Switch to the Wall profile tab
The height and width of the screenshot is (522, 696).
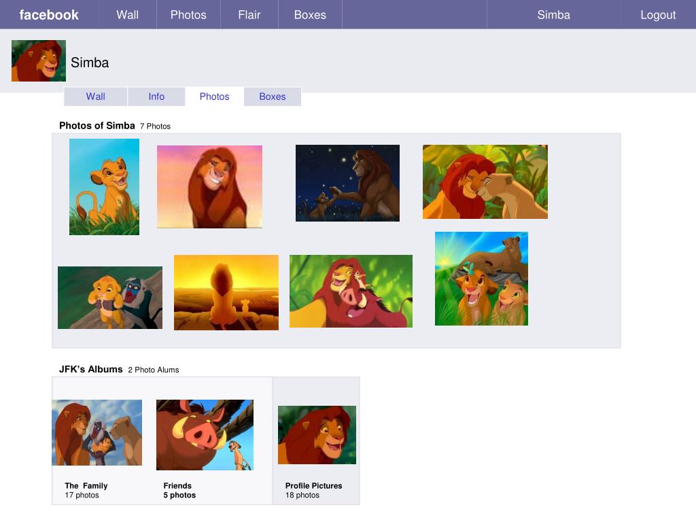point(95,97)
